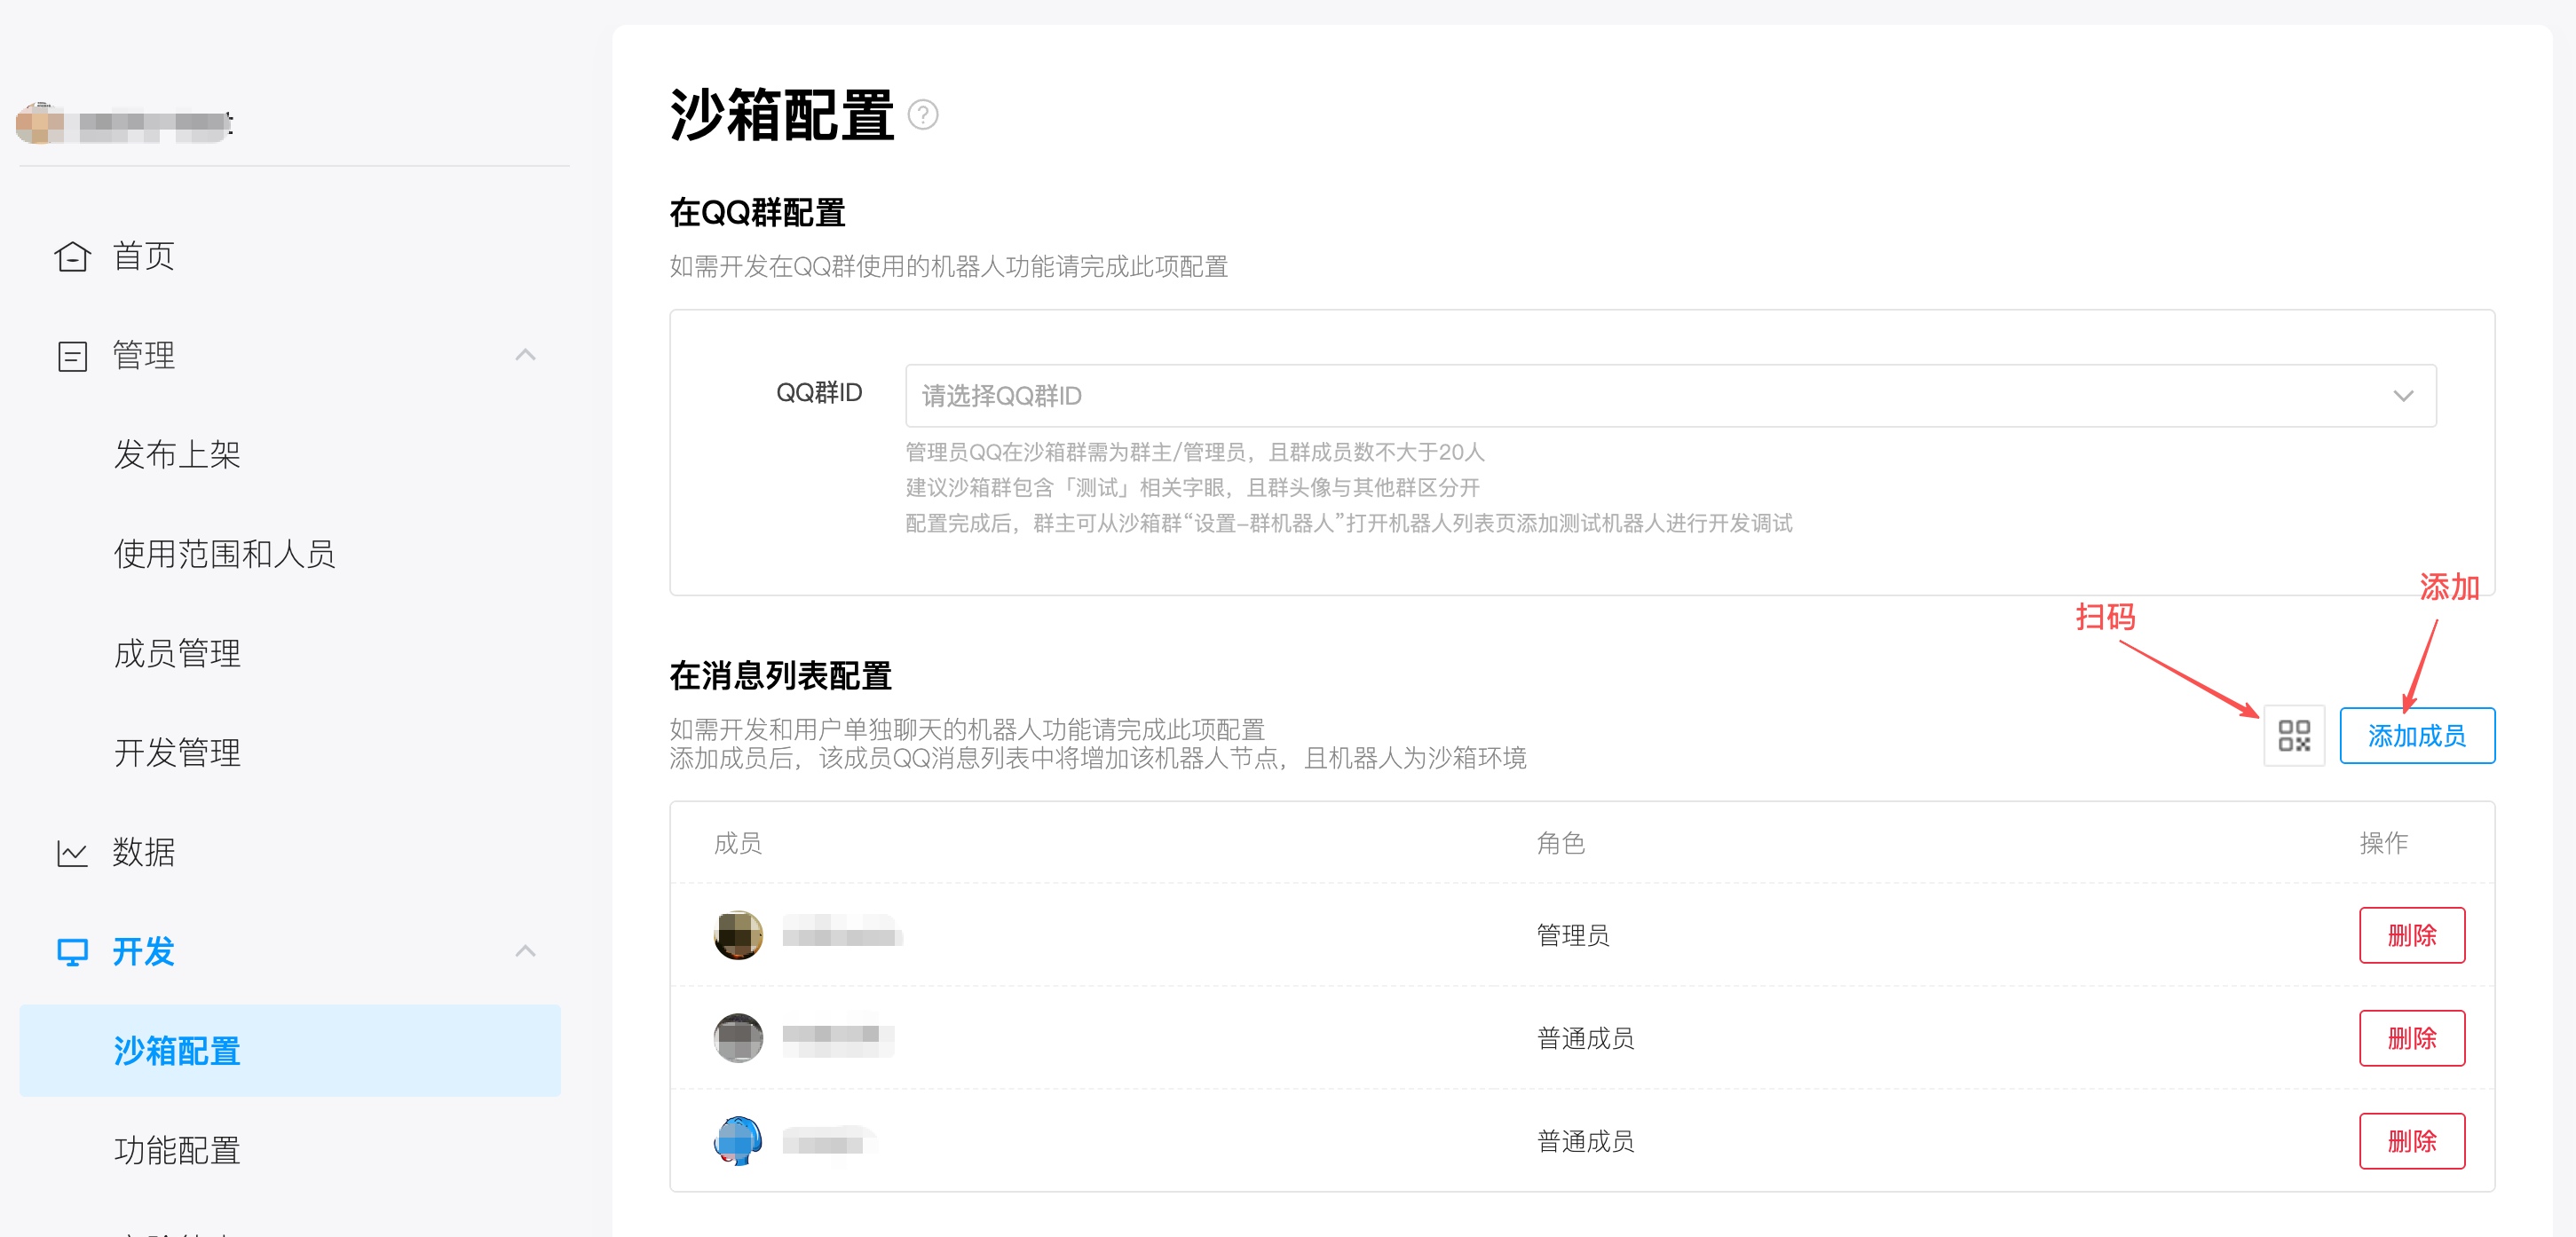Click the QR code scan icon for adding members
The width and height of the screenshot is (2576, 1237).
tap(2294, 735)
